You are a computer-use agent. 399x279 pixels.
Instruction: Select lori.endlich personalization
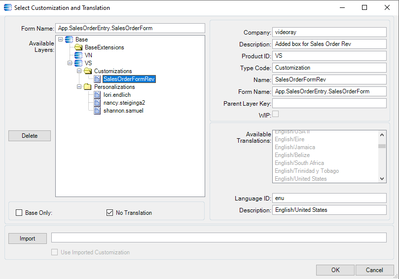[117, 95]
